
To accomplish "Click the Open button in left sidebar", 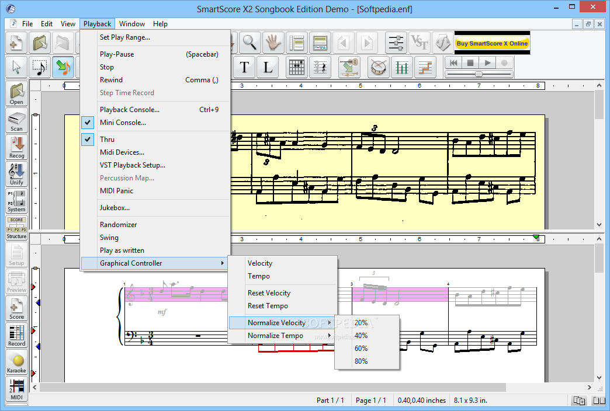I will [x=16, y=94].
